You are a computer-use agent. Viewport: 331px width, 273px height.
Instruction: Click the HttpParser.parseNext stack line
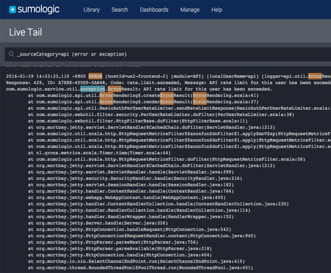pyautogui.click(x=113, y=242)
